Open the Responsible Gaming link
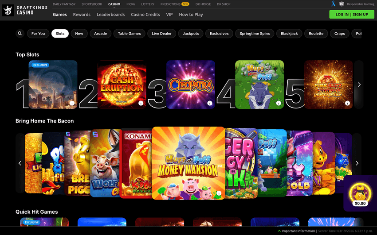 point(360,4)
